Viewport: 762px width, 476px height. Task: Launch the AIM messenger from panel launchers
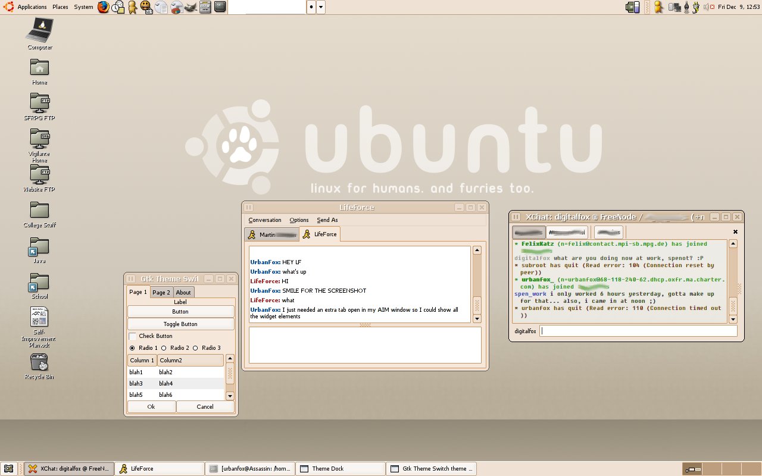point(132,7)
